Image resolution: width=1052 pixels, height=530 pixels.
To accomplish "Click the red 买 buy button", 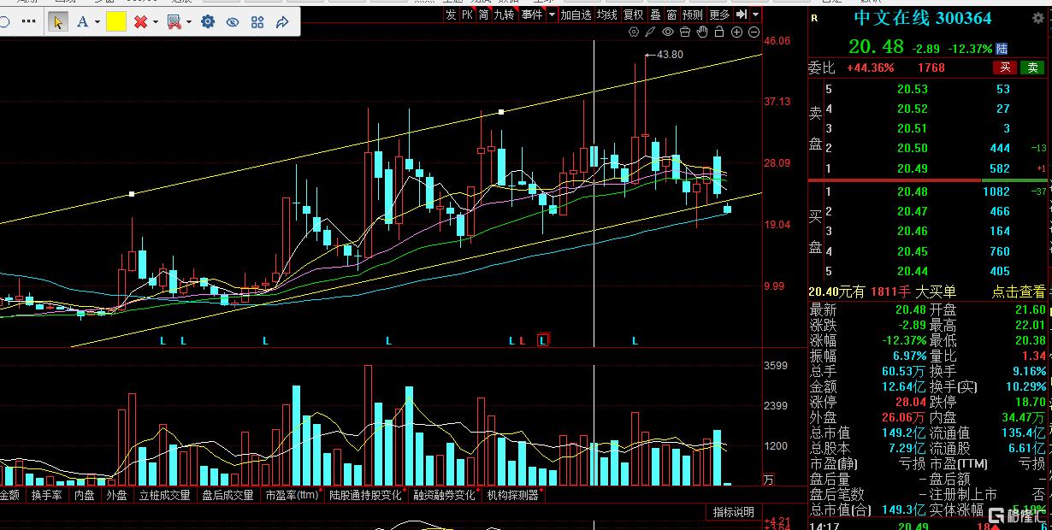I will click(1006, 68).
